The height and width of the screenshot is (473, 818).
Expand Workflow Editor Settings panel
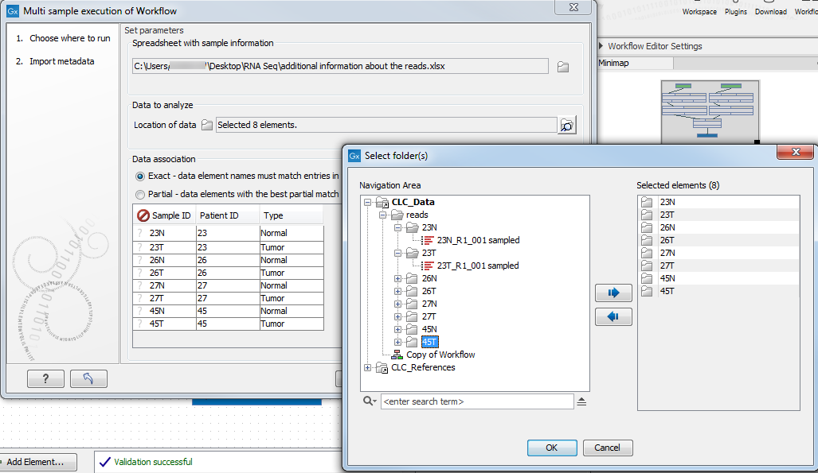[x=601, y=46]
